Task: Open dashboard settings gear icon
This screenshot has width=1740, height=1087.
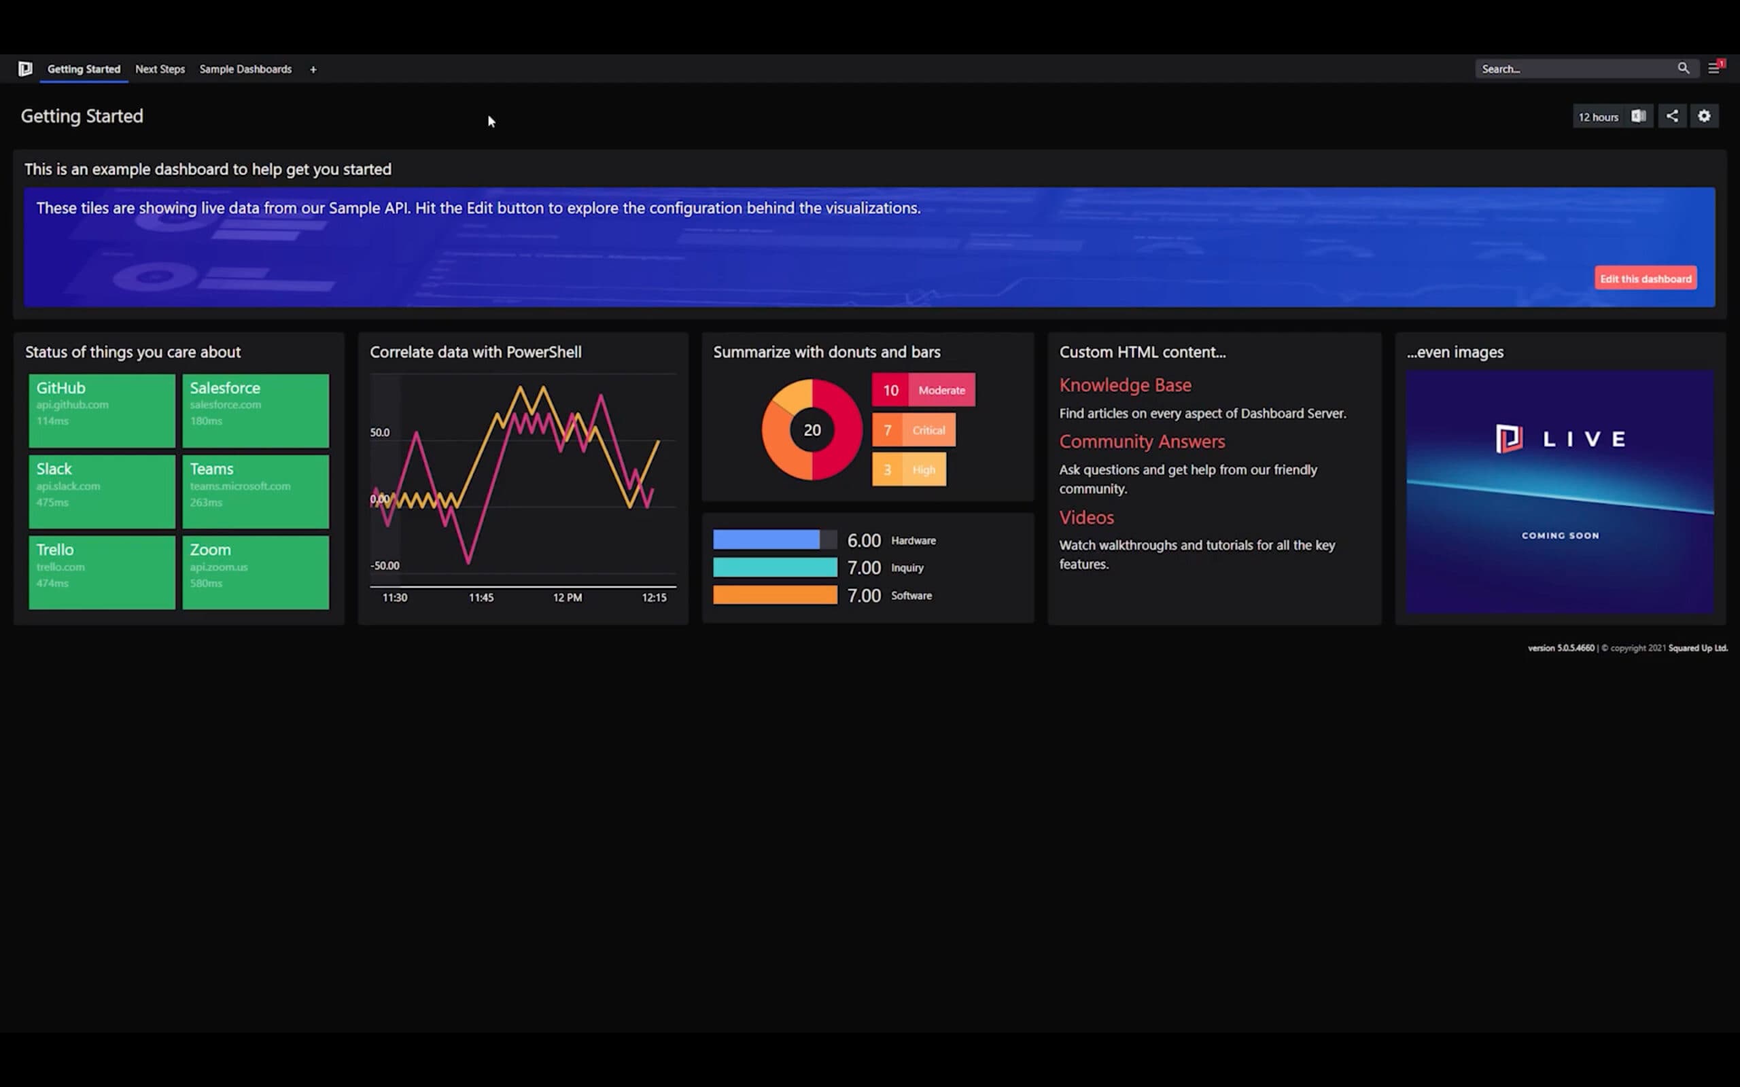Action: click(1704, 115)
